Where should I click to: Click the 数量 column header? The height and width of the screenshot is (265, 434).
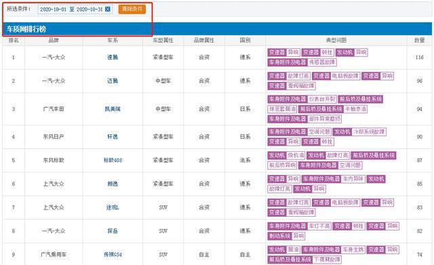click(x=419, y=41)
